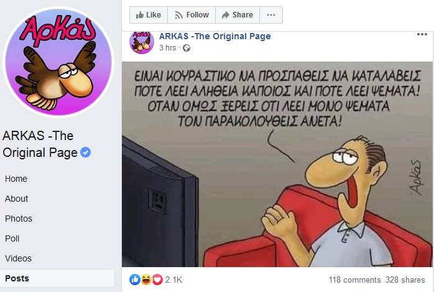Click the Like page button
Image resolution: width=434 pixels, height=292 pixels.
149,15
